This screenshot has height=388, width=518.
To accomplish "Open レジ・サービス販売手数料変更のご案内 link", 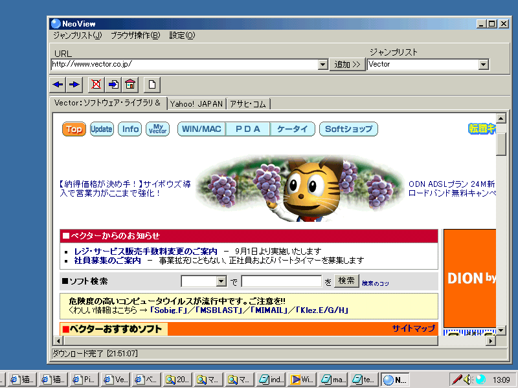I will (146, 252).
